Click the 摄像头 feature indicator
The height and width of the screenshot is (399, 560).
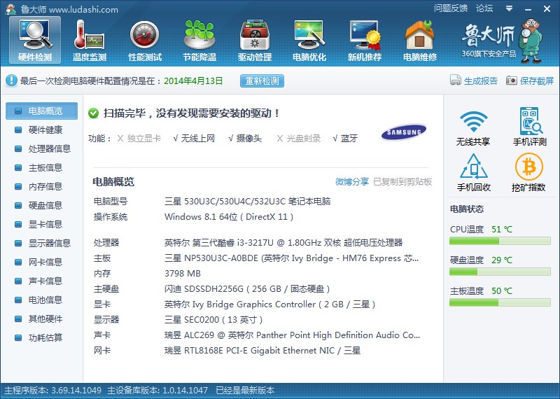(245, 138)
